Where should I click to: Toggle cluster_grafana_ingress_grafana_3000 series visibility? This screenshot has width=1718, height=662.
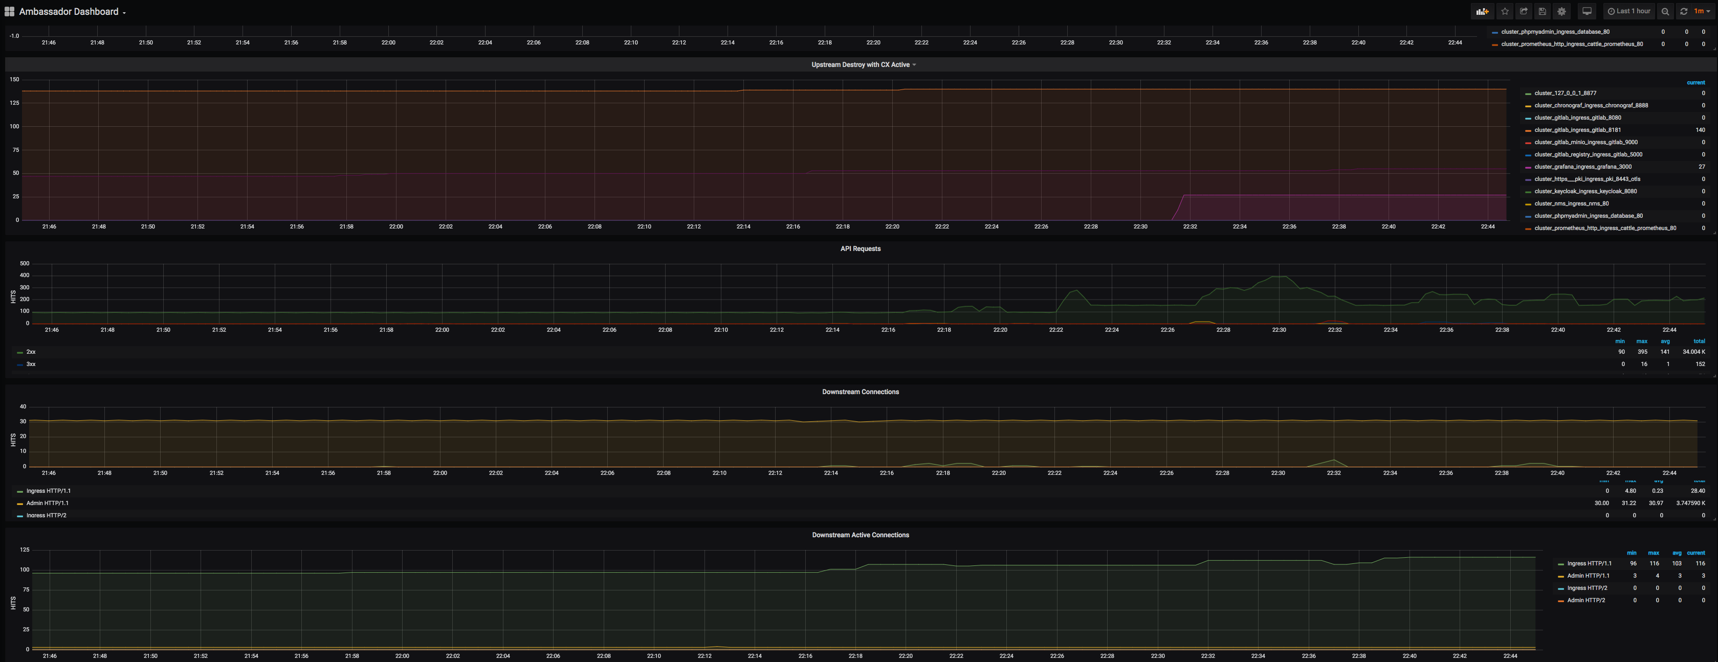point(1582,167)
